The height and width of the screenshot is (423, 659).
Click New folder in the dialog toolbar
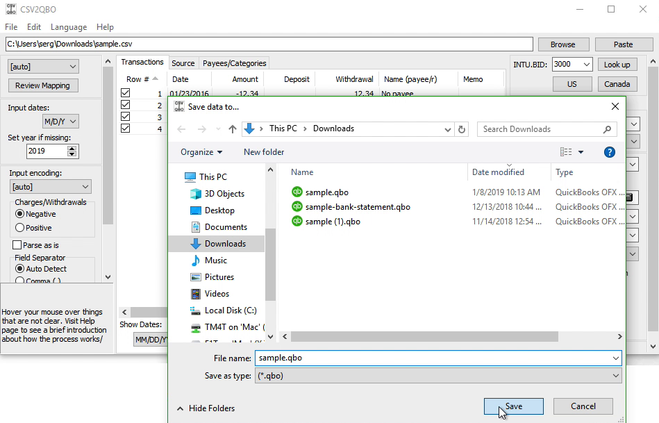(x=264, y=152)
